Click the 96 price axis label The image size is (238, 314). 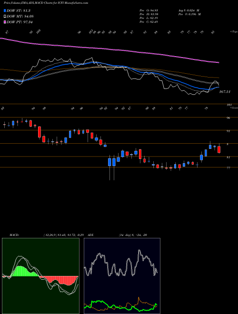click(228, 118)
